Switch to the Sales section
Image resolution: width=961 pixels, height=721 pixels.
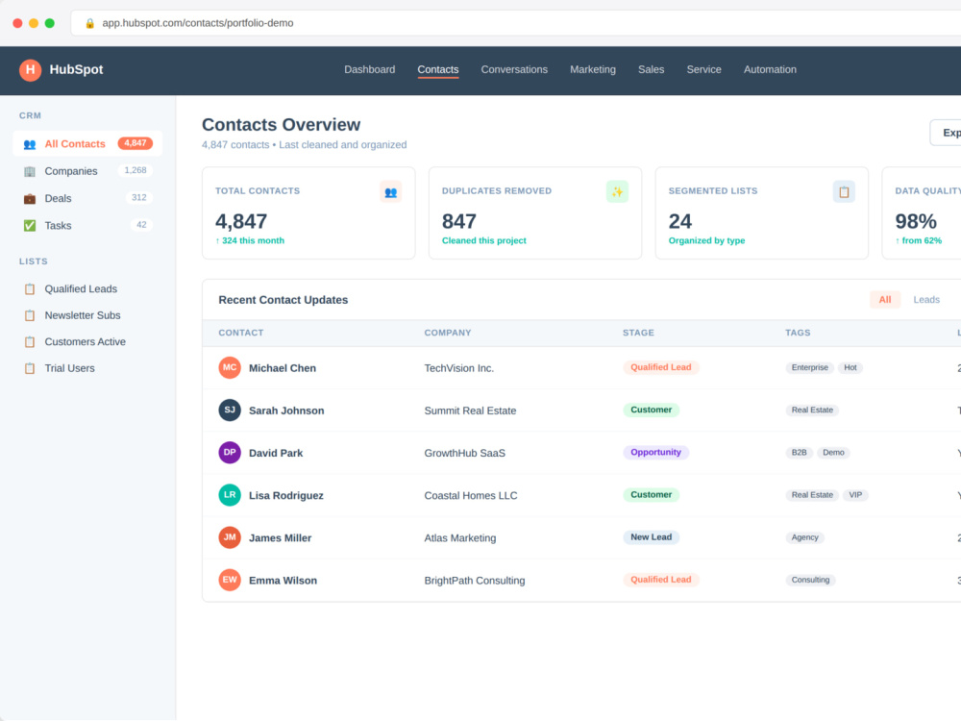[x=651, y=70]
